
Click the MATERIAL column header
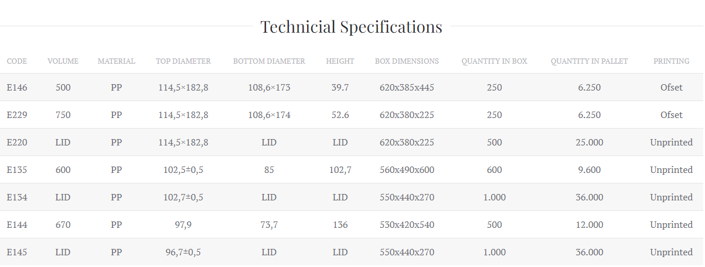tap(116, 61)
